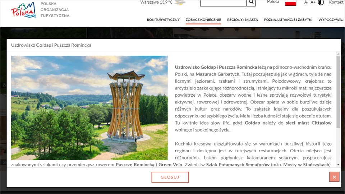Click into the search input field
345x194 pixels.
223,3
